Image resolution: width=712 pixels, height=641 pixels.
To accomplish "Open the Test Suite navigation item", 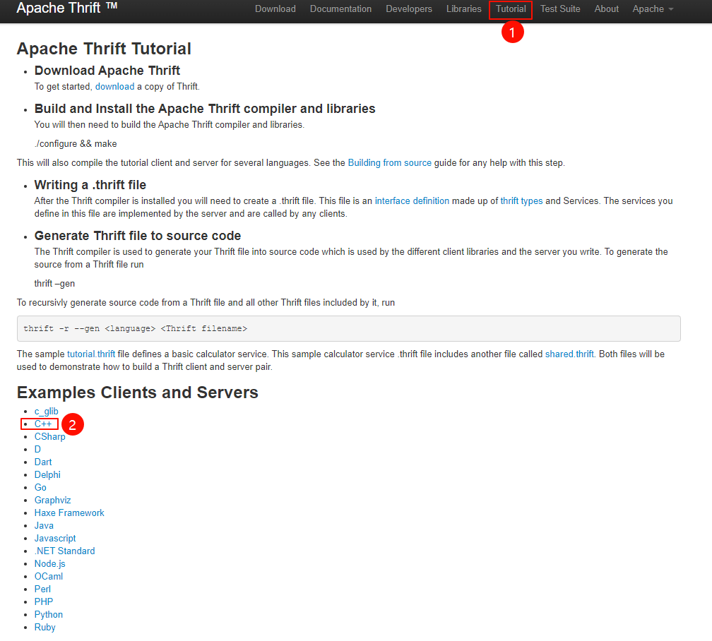I will pos(560,9).
